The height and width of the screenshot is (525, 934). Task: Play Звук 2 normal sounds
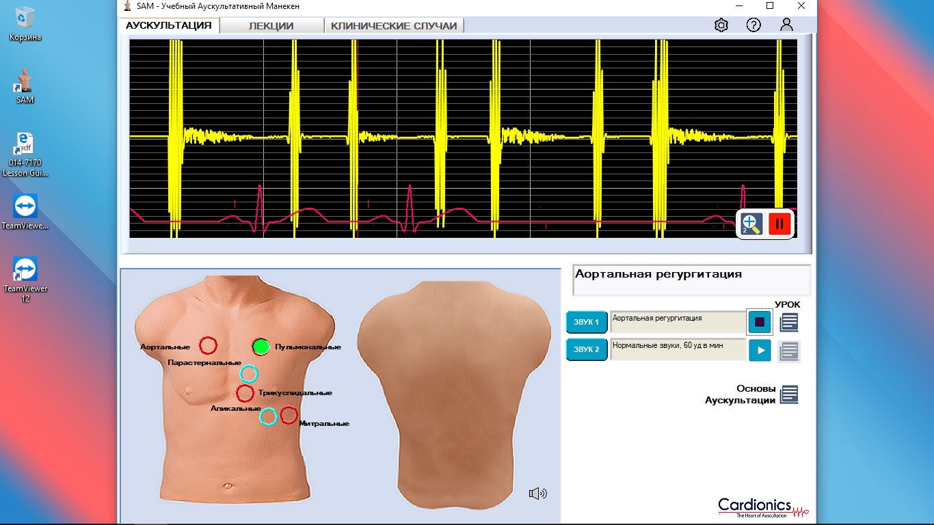(760, 350)
